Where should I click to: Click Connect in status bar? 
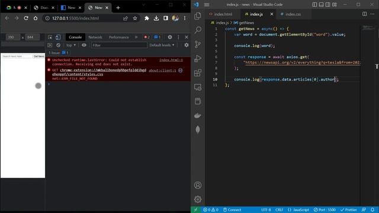(x=232, y=209)
